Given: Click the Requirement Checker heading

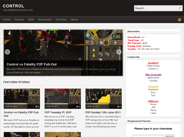Looking at the screenshot, I should (x=139, y=121).
